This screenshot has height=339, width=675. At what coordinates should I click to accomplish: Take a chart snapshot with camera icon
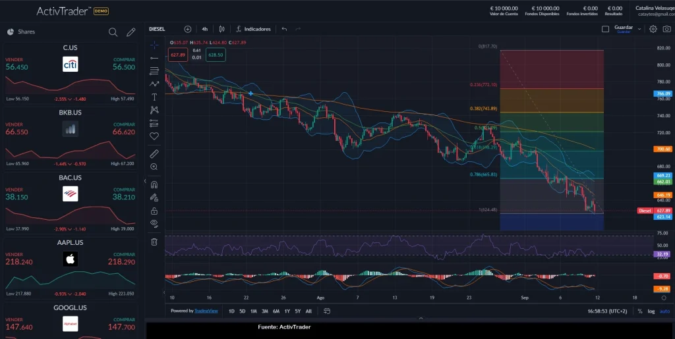point(666,29)
